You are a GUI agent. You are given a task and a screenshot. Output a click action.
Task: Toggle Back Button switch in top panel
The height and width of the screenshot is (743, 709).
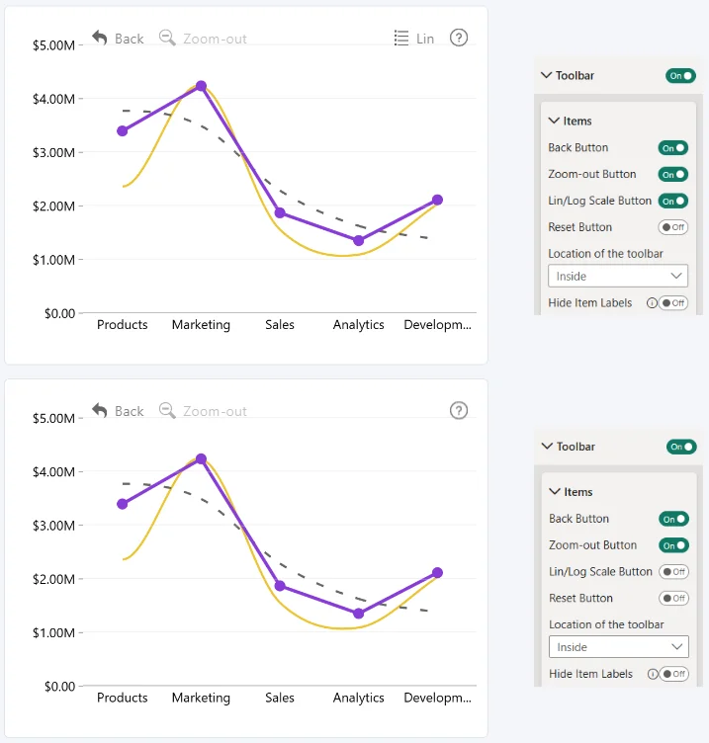673,148
